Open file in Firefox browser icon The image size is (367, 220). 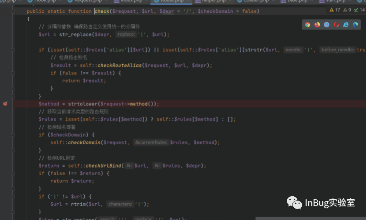point(317,25)
